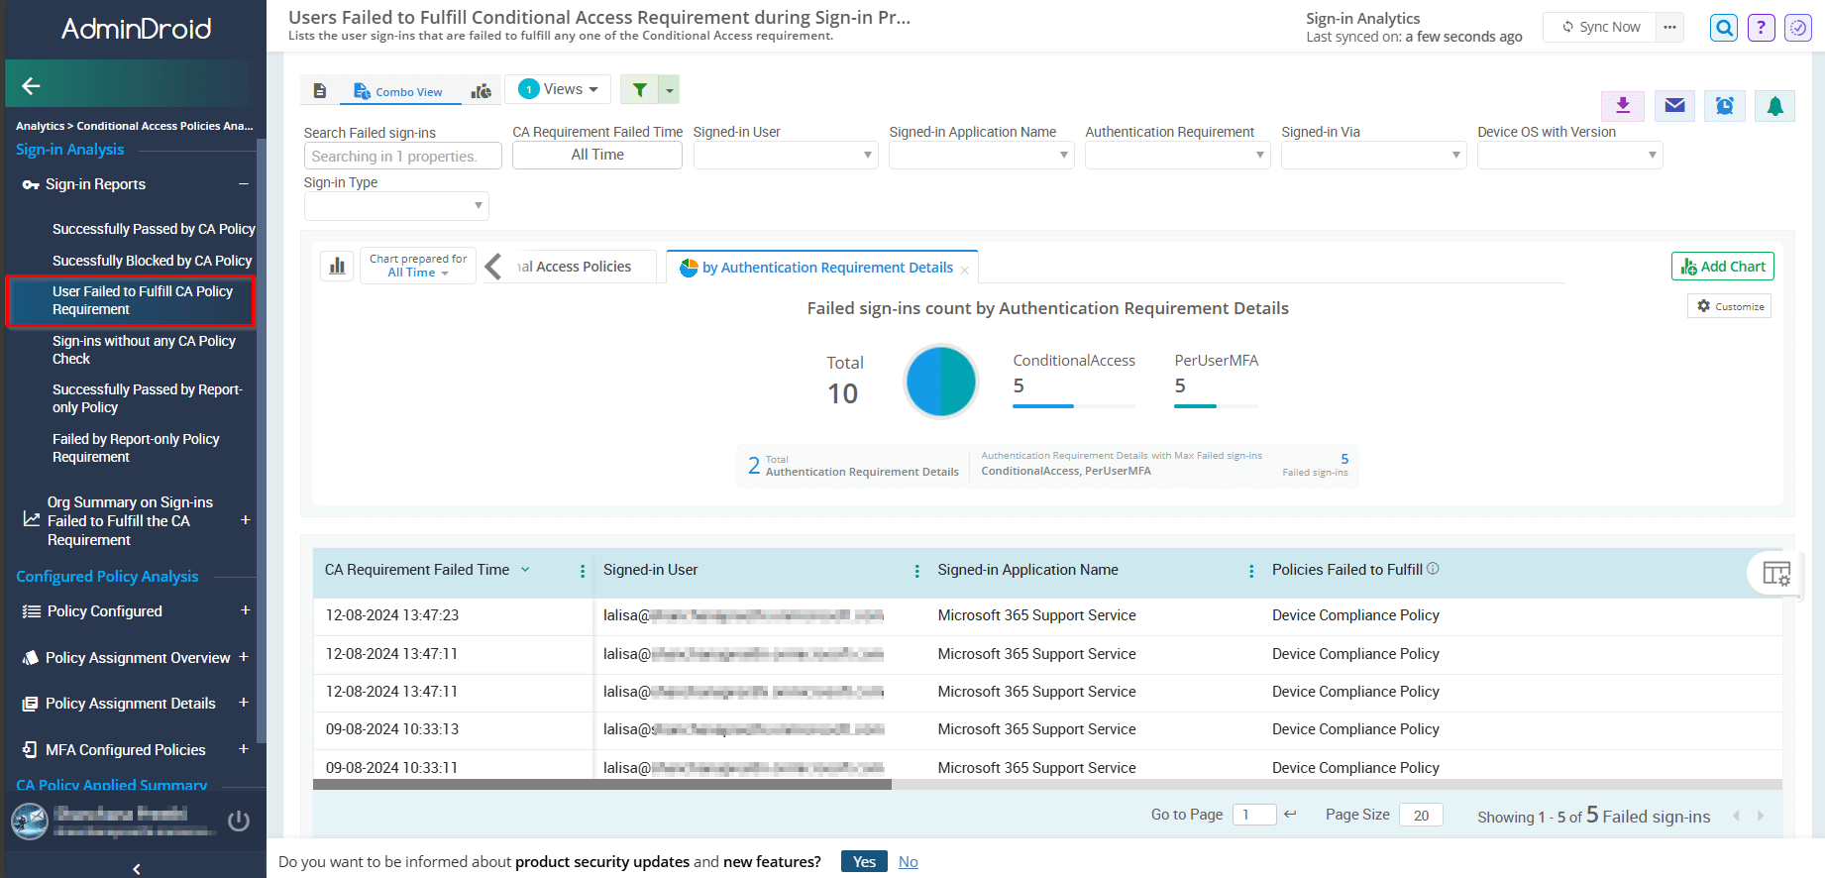Image resolution: width=1825 pixels, height=878 pixels.
Task: Open the Views dropdown
Action: (559, 89)
